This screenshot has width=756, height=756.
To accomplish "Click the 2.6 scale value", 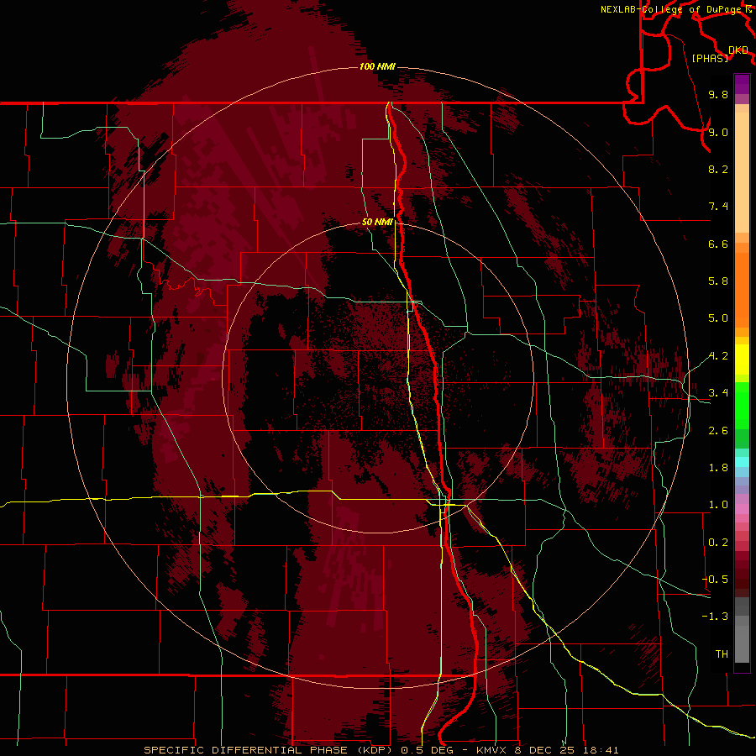I will point(718,431).
